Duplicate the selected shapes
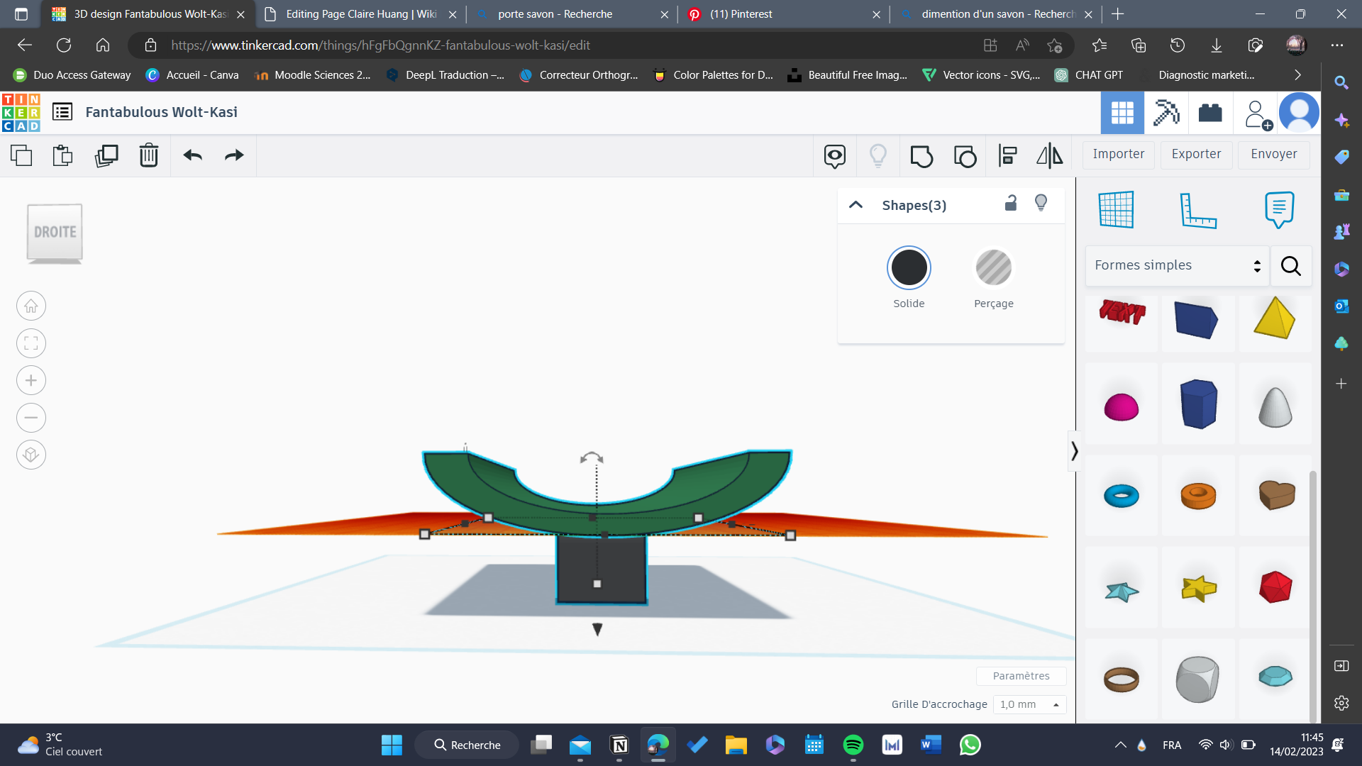 click(x=106, y=155)
